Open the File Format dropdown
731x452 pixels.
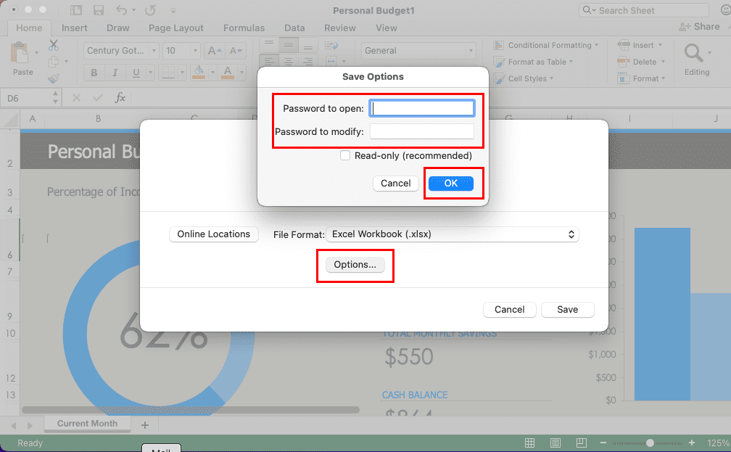453,234
